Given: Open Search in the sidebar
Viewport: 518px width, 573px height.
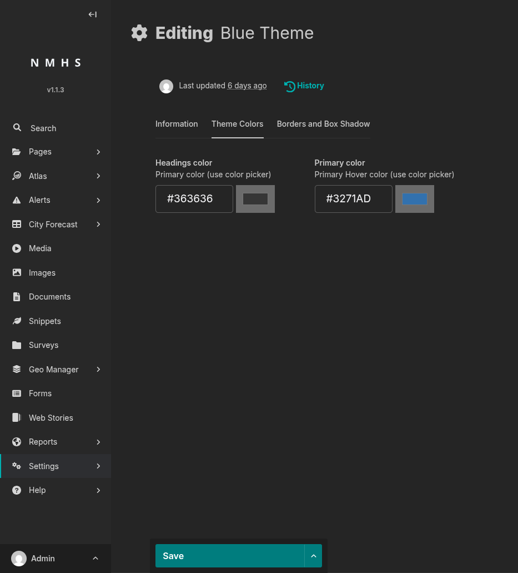Looking at the screenshot, I should pyautogui.click(x=56, y=128).
